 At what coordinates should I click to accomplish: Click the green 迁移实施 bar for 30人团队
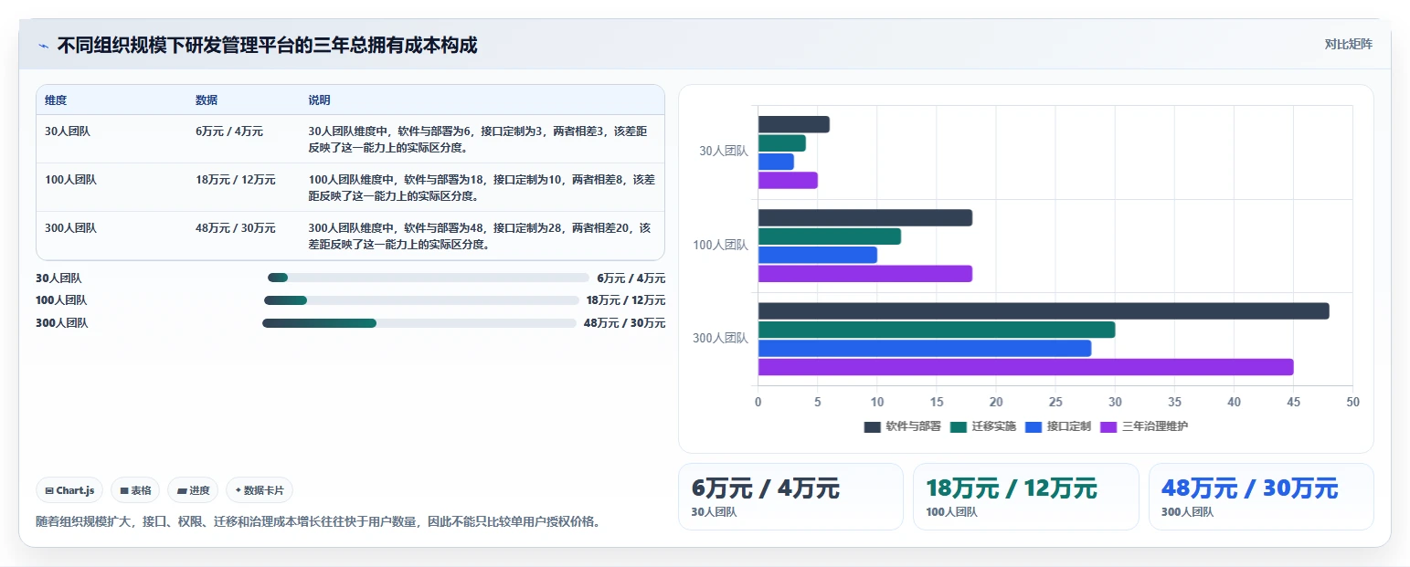pos(782,143)
